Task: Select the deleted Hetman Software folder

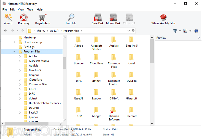Action: 114,114
